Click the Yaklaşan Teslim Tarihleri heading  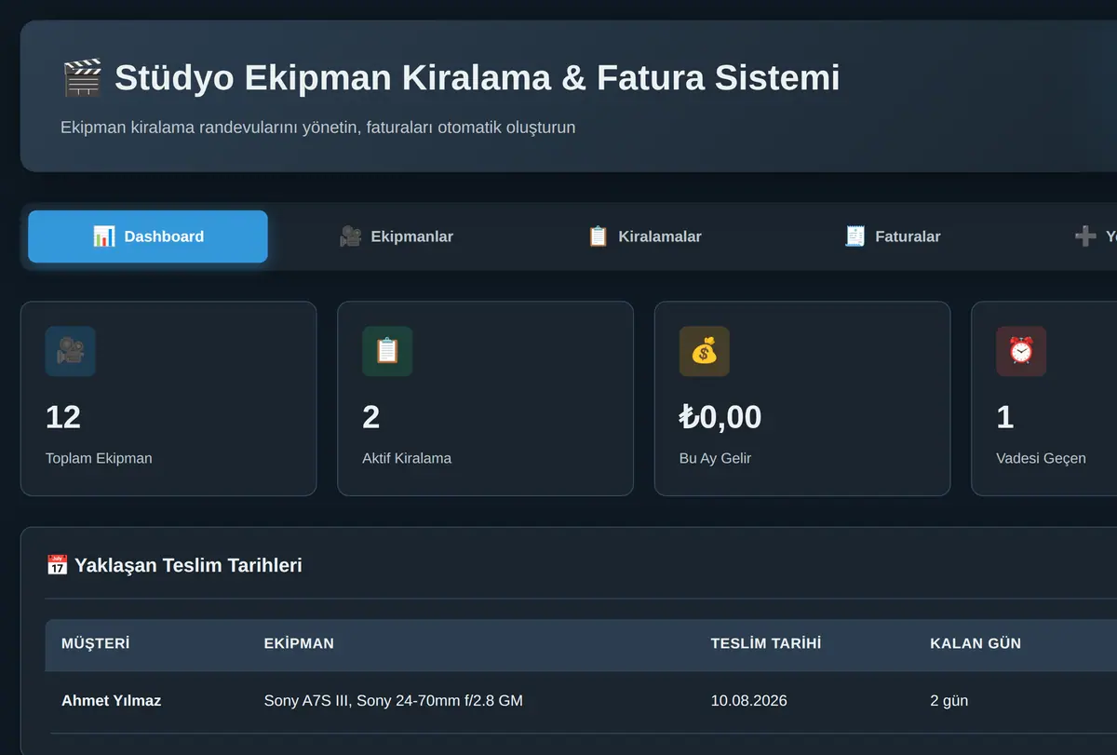(x=188, y=565)
